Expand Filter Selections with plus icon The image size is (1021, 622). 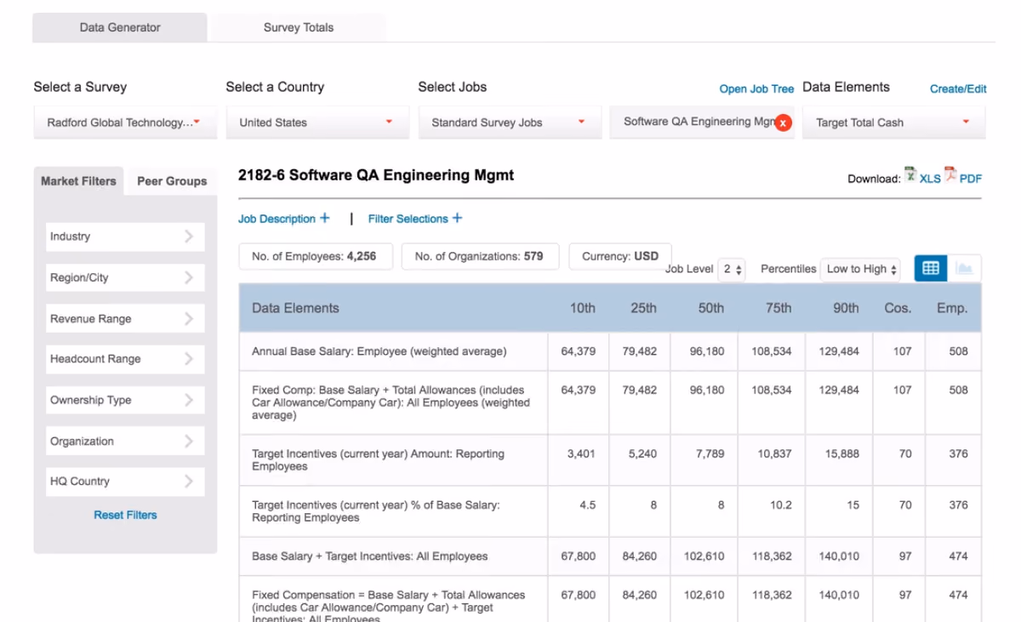(x=415, y=219)
